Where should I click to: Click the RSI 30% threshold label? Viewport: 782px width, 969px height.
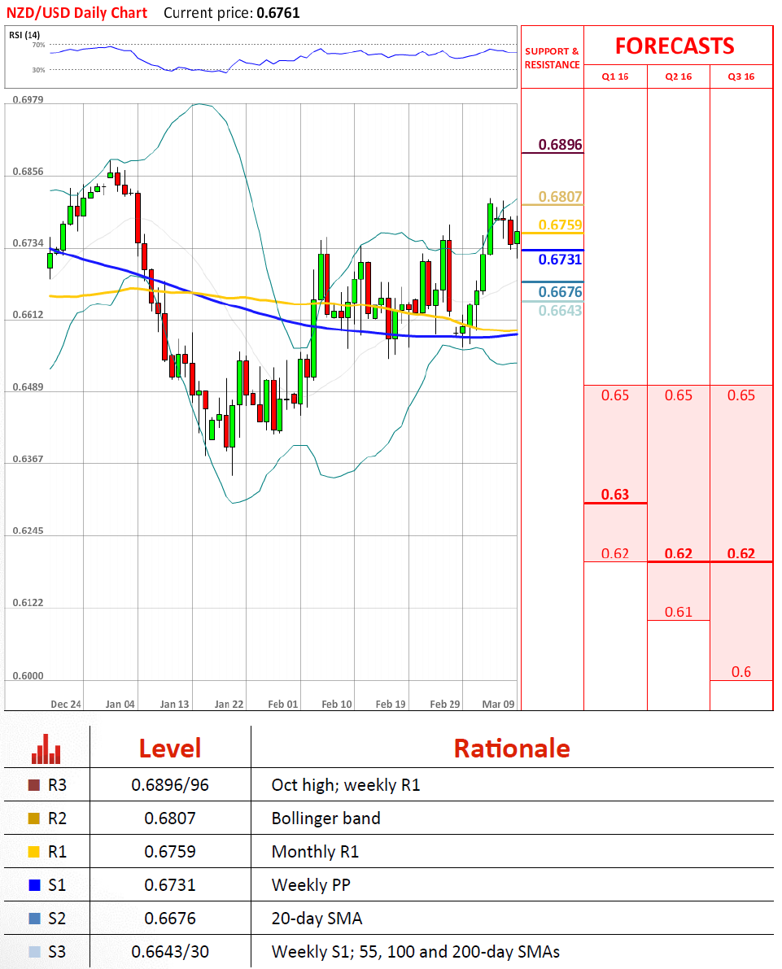[x=38, y=70]
